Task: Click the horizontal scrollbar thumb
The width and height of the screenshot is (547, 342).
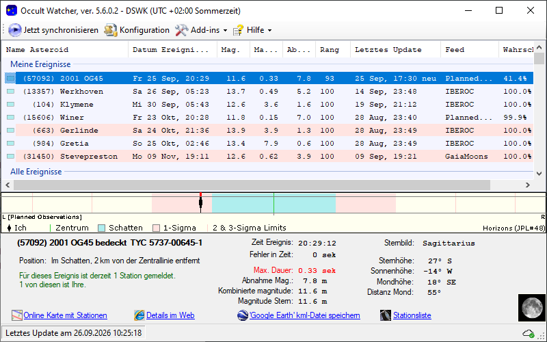Action: pos(252,185)
